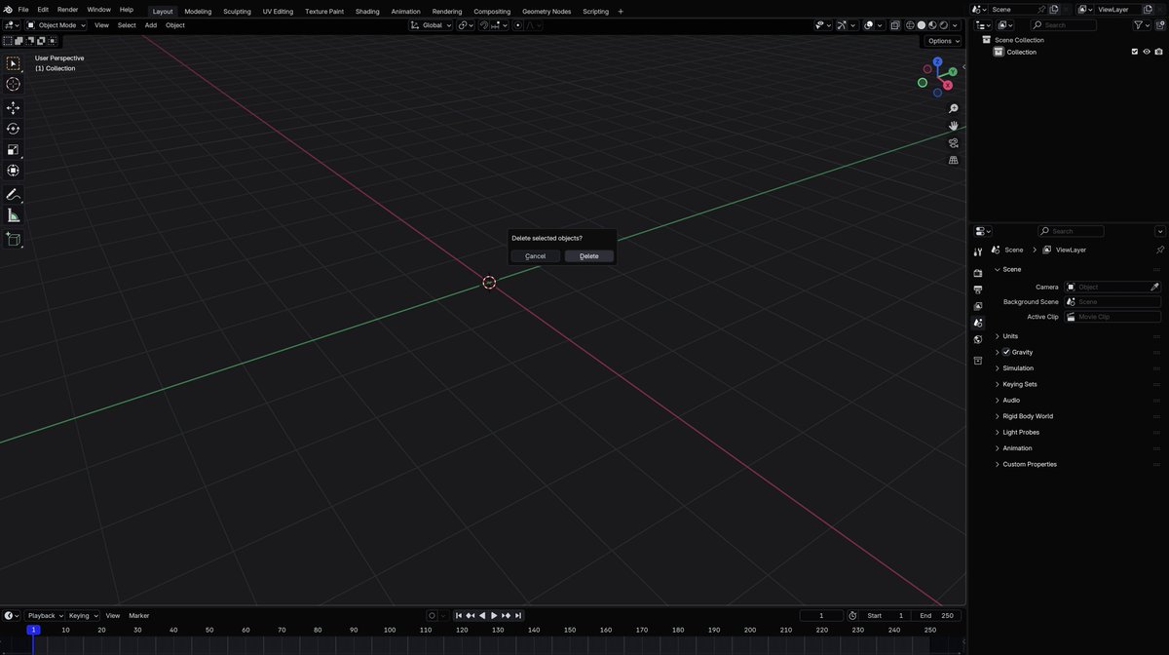Switch to rendered viewport shading

click(943, 25)
